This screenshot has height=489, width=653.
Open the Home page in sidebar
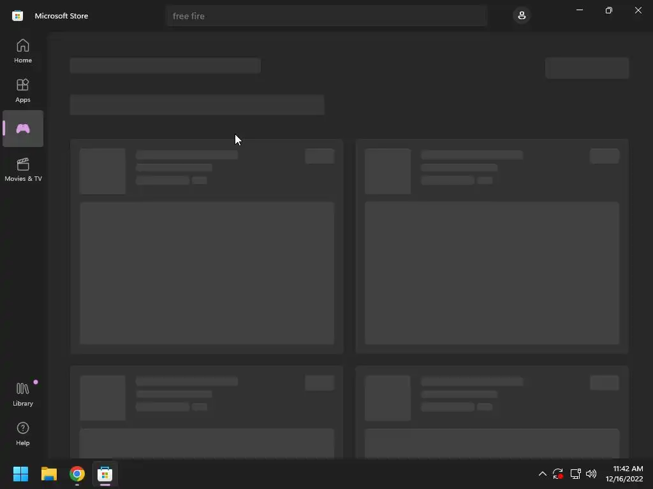click(x=23, y=51)
